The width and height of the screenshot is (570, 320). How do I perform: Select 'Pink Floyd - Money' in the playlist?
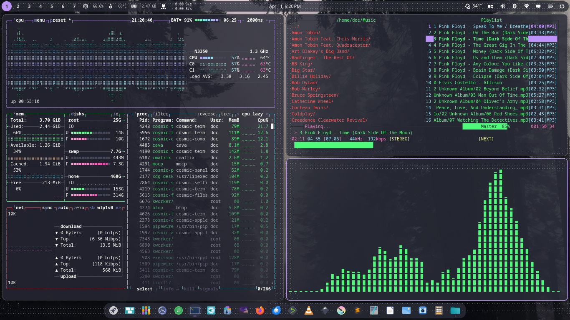(x=491, y=51)
